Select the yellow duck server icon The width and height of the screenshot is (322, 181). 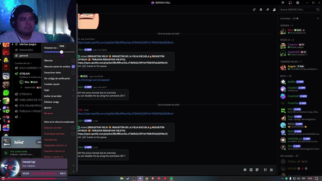pyautogui.click(x=6, y=60)
